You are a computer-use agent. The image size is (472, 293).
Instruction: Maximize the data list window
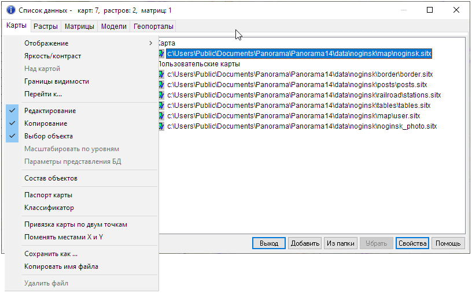tap(430, 10)
